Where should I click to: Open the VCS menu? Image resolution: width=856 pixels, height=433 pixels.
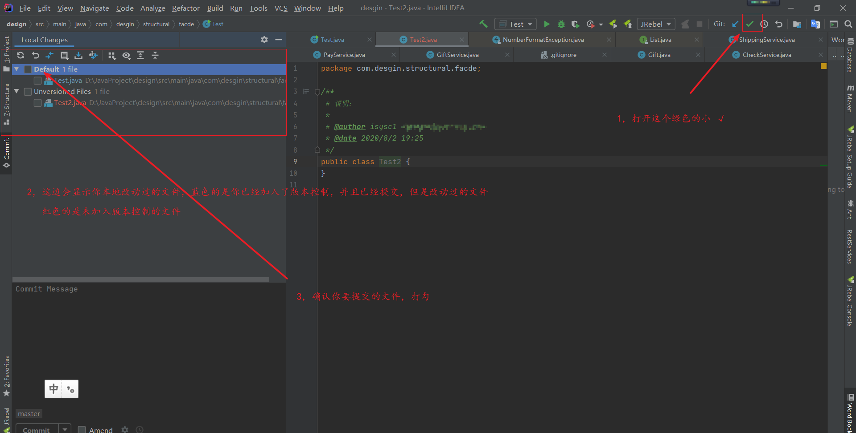[280, 8]
